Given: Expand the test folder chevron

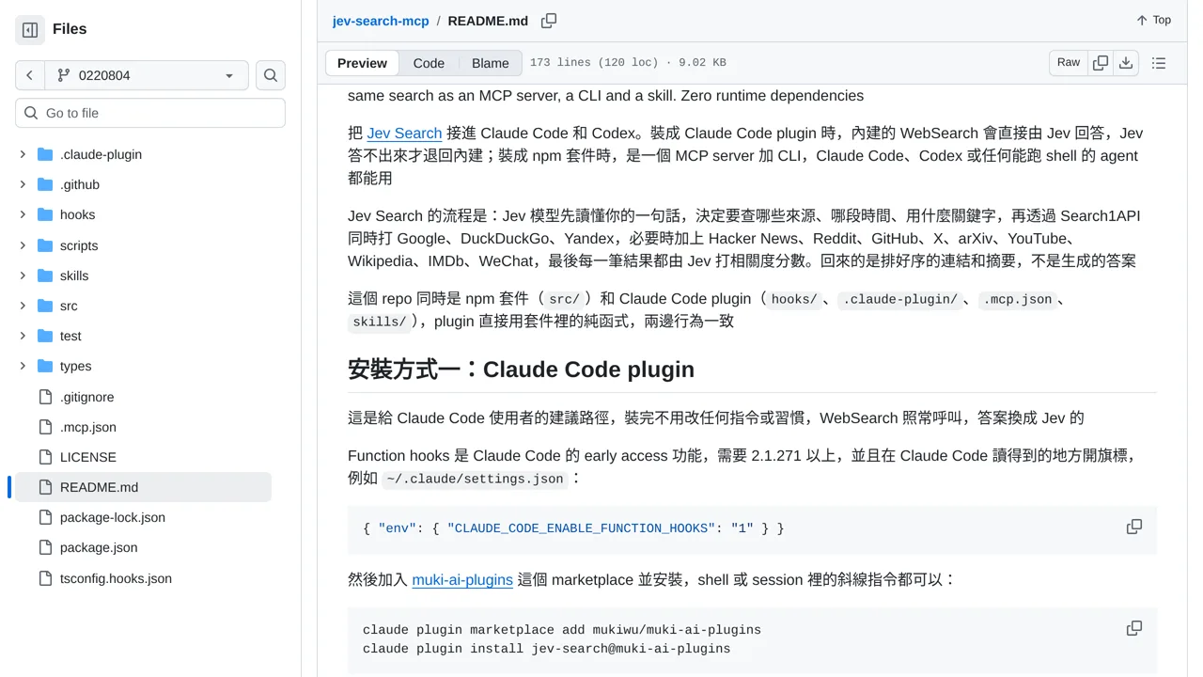Looking at the screenshot, I should coord(23,336).
